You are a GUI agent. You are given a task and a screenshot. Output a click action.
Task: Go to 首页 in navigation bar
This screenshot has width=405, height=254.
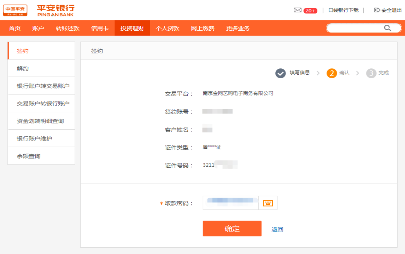[15, 28]
